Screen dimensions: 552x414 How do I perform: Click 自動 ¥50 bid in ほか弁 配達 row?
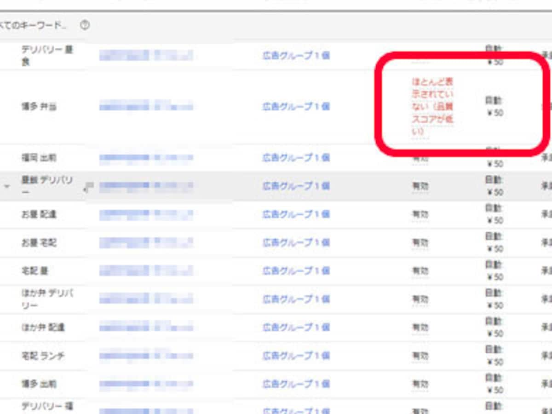pos(494,328)
